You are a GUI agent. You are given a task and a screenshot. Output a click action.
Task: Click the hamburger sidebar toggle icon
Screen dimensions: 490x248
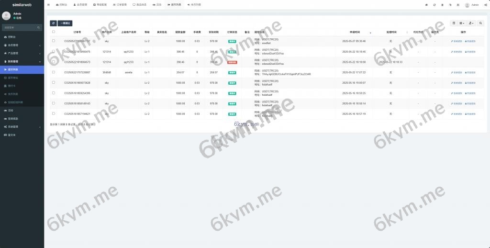(48, 4)
